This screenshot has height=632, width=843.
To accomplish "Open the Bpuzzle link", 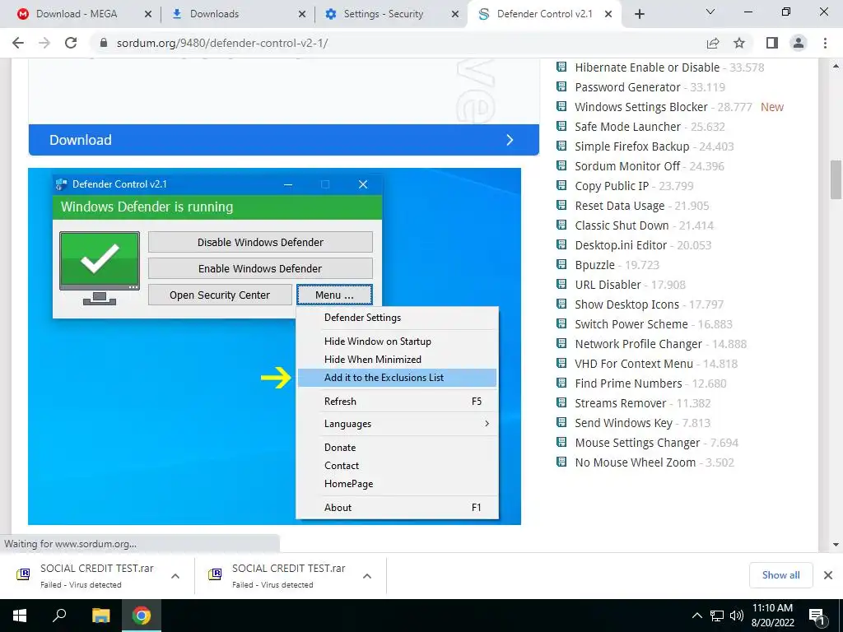I will click(594, 265).
